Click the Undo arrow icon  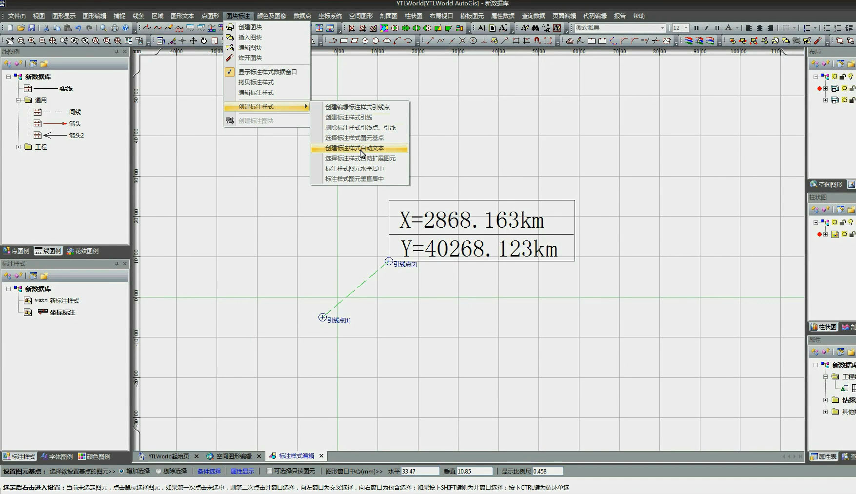coord(78,28)
